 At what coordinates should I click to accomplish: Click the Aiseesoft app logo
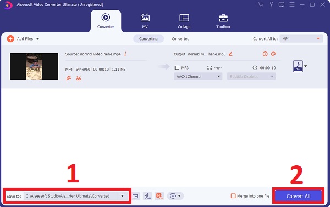pyautogui.click(x=8, y=5)
